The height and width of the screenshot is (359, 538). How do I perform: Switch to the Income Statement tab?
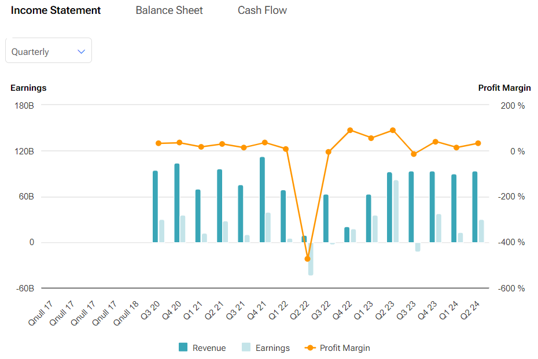(56, 10)
